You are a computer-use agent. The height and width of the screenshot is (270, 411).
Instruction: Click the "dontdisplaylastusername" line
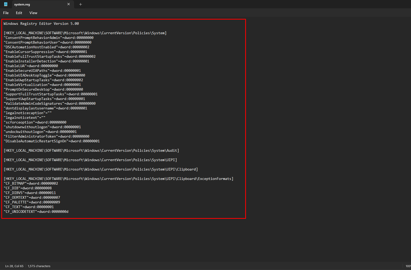click(45, 108)
